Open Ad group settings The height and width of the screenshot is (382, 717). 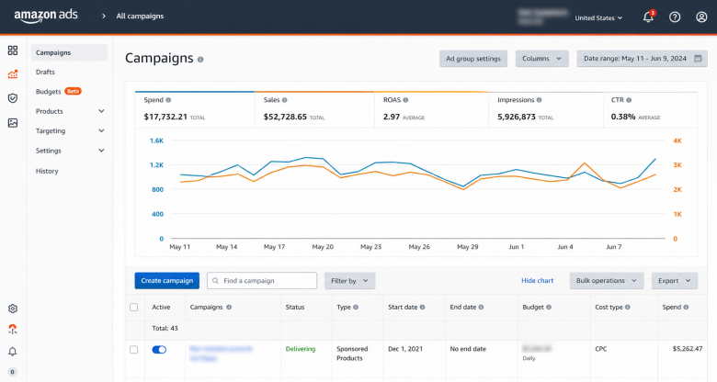473,59
